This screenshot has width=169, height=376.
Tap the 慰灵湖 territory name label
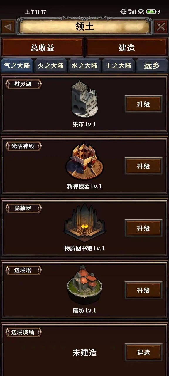tap(23, 84)
